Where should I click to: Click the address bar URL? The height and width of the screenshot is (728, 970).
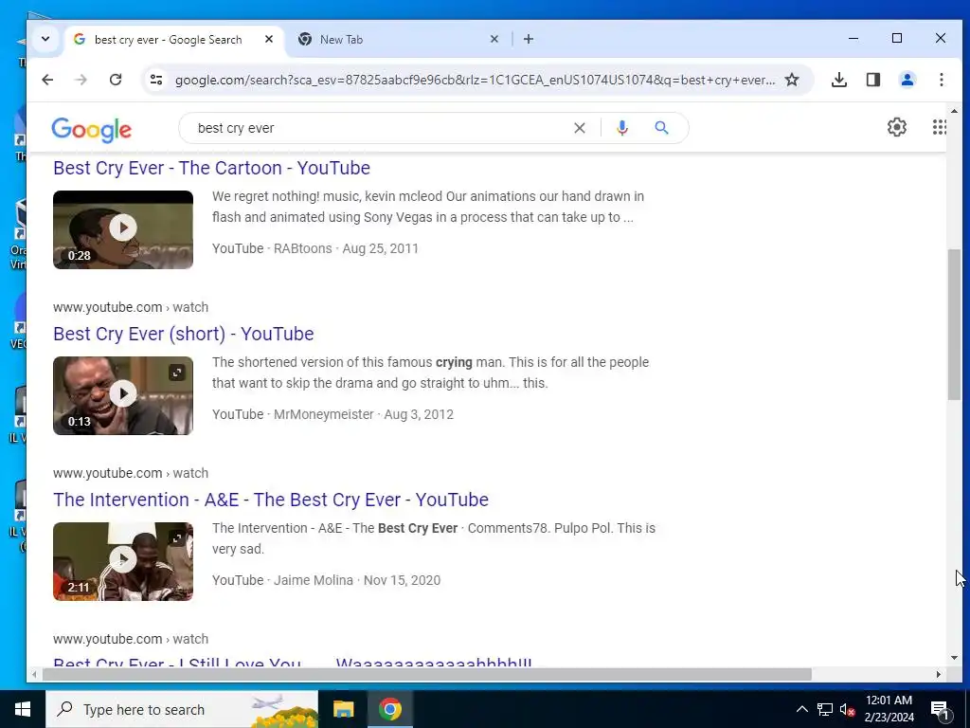point(475,81)
